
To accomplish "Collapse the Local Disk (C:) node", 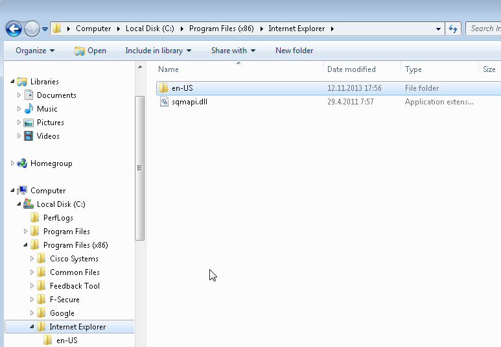I will (x=19, y=204).
